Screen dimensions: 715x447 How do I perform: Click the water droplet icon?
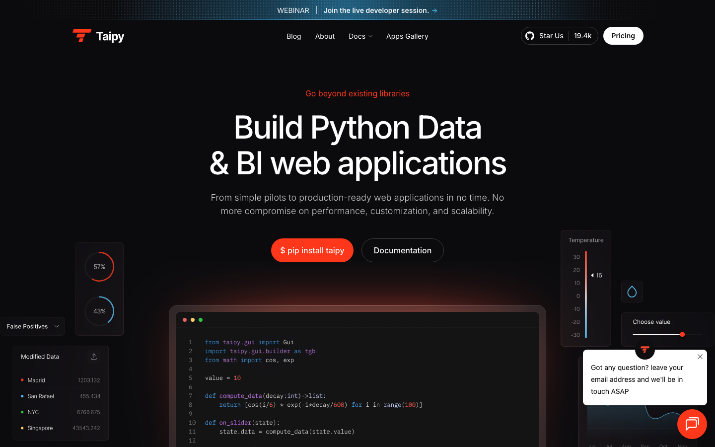(x=632, y=292)
